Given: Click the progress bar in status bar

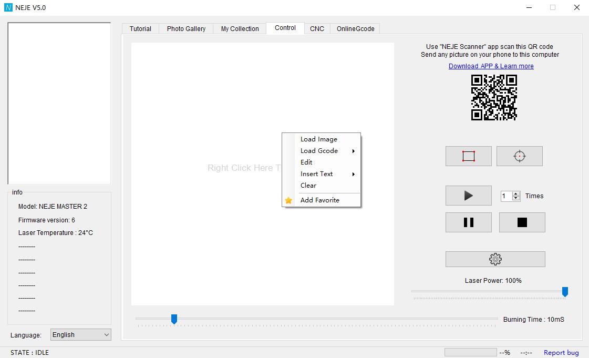Looking at the screenshot, I should coord(470,352).
